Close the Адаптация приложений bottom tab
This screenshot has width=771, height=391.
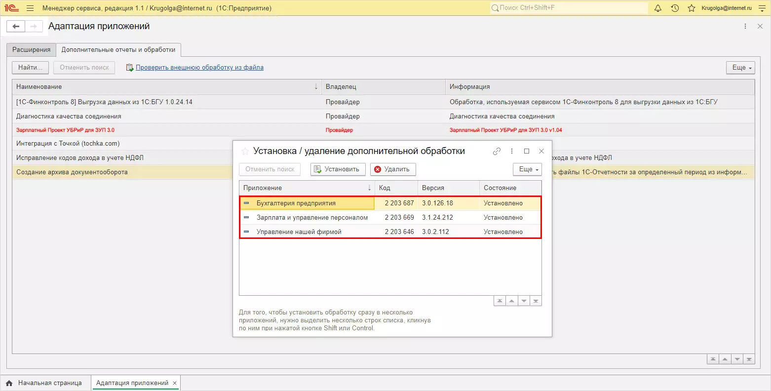175,383
